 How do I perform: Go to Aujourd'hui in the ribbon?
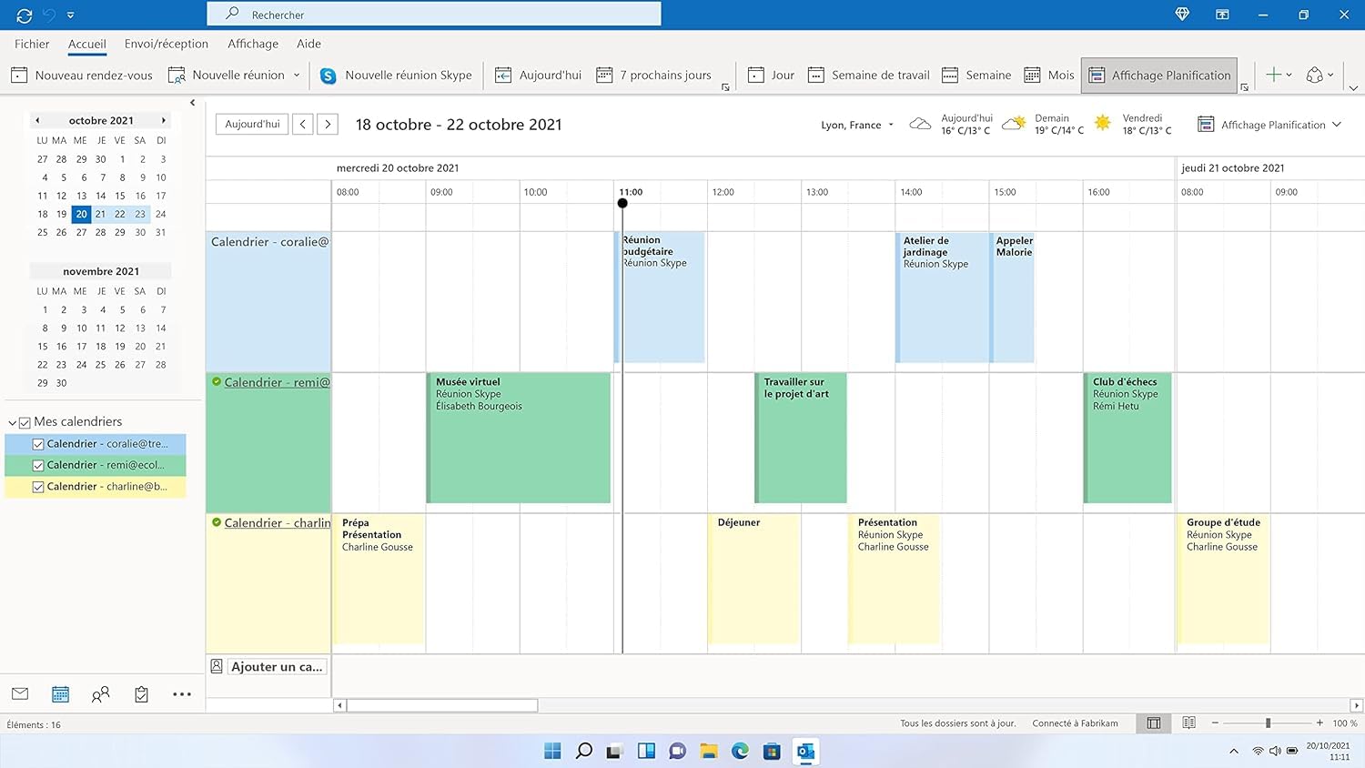coord(538,76)
